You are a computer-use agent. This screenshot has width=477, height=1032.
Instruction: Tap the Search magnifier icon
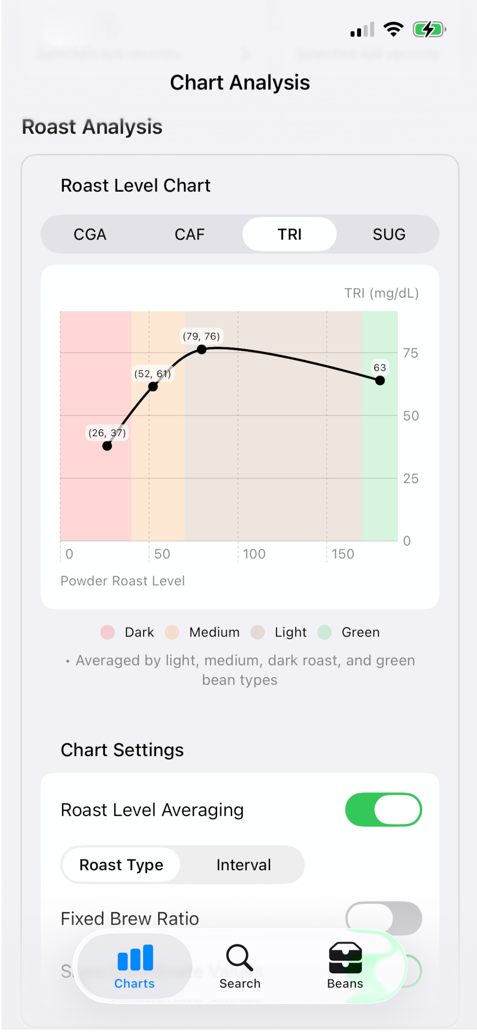[240, 958]
